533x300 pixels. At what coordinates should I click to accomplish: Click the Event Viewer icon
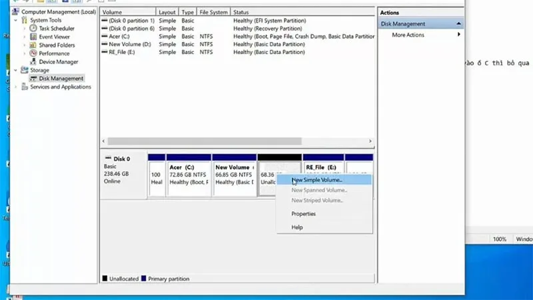tap(33, 37)
